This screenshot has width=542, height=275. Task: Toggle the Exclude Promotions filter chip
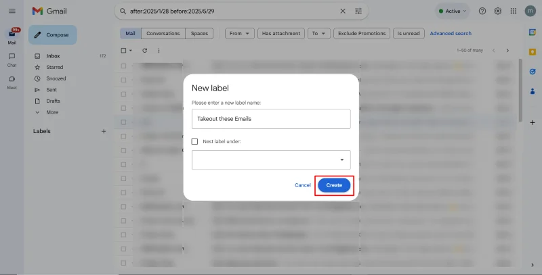[x=362, y=33]
